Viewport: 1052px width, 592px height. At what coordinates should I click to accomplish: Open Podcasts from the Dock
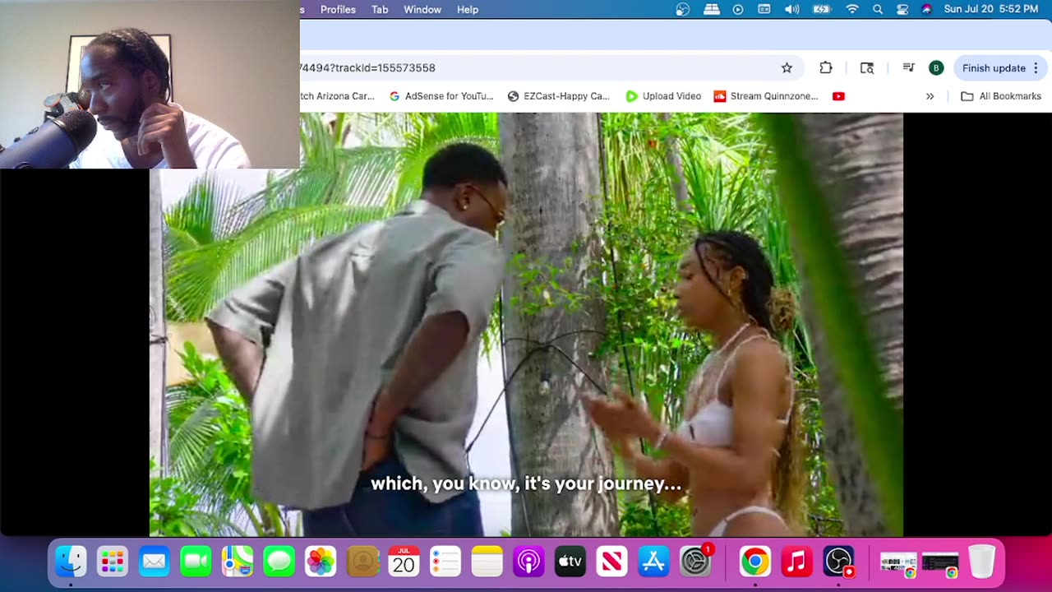pyautogui.click(x=528, y=562)
